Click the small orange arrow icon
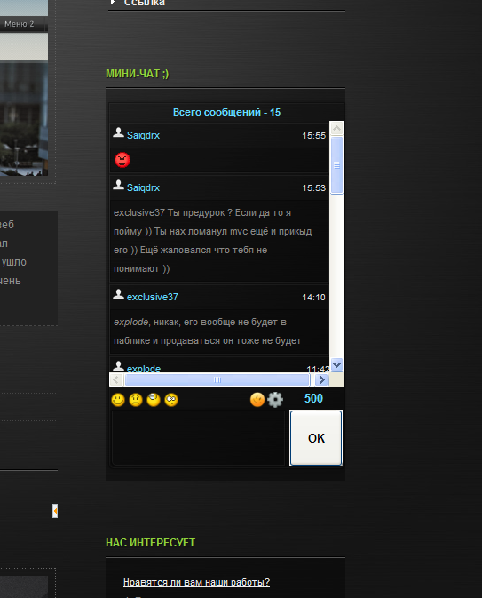482x598 pixels. click(55, 511)
